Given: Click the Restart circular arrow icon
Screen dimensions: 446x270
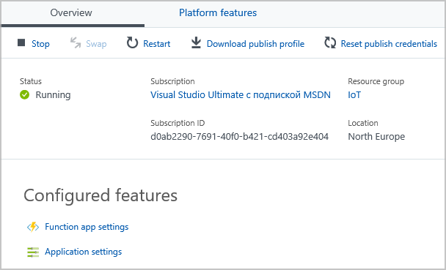Looking at the screenshot, I should 132,43.
